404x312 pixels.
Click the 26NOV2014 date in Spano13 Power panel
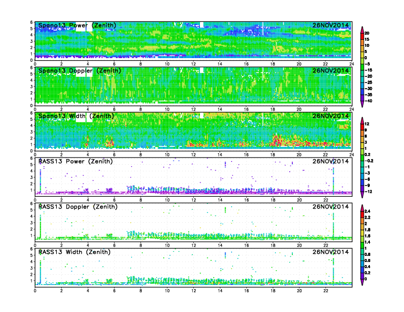pyautogui.click(x=331, y=25)
